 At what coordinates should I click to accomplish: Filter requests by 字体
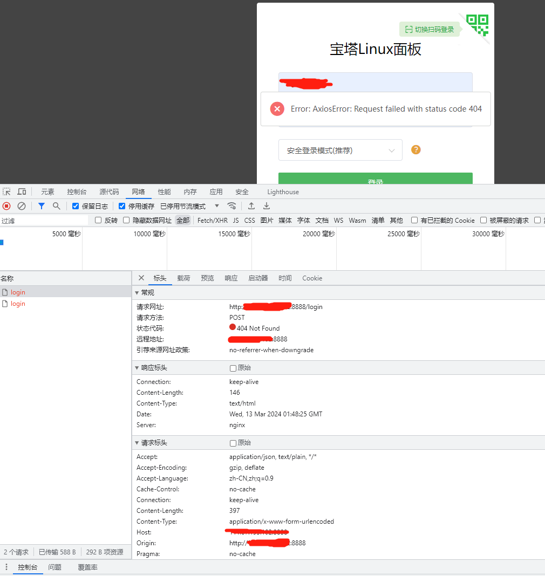point(304,221)
